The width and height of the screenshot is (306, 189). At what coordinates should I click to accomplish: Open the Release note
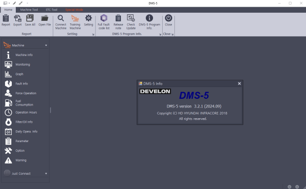pos(118,22)
